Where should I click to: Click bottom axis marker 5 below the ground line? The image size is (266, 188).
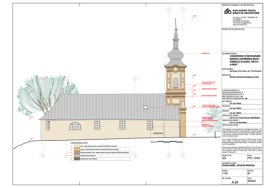[43, 155]
